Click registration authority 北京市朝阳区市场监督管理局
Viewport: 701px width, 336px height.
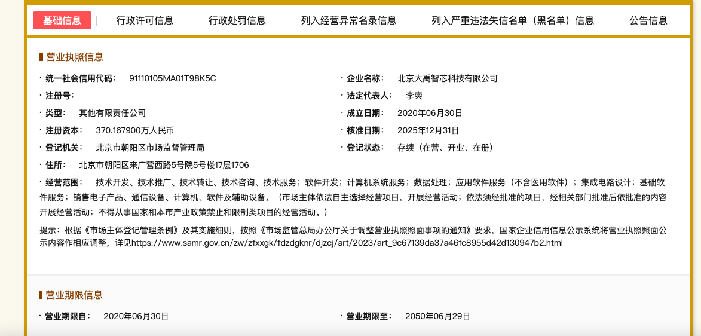[150, 148]
